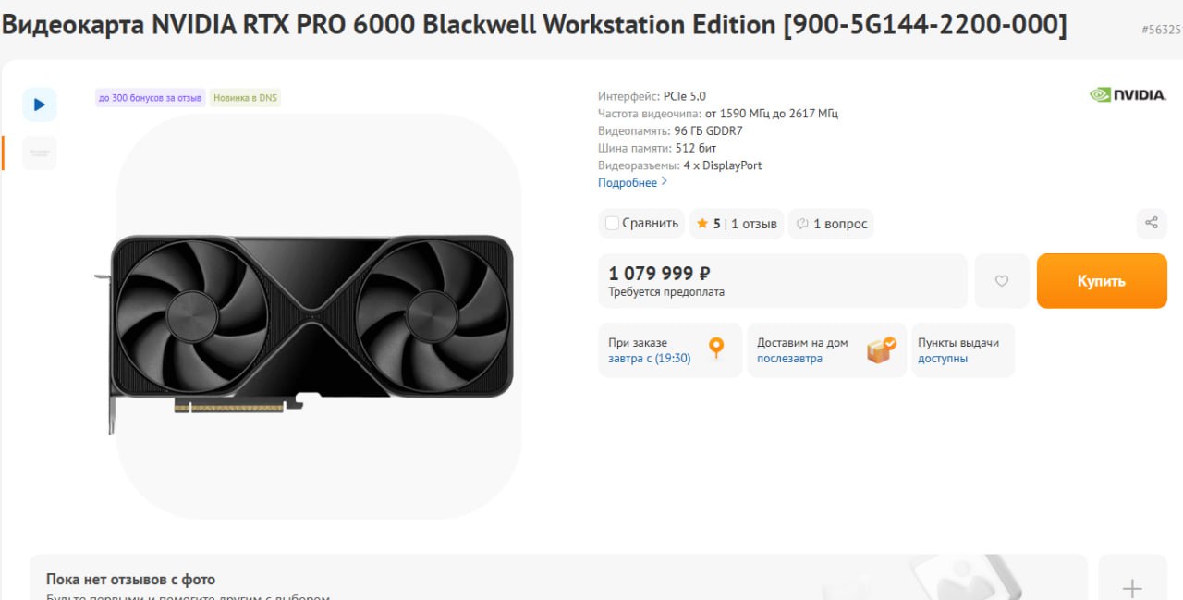Click the star rating icon
The image size is (1183, 600).
(x=702, y=224)
